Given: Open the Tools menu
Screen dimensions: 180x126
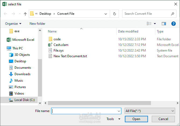Looking at the screenshot, I should (x=113, y=119).
